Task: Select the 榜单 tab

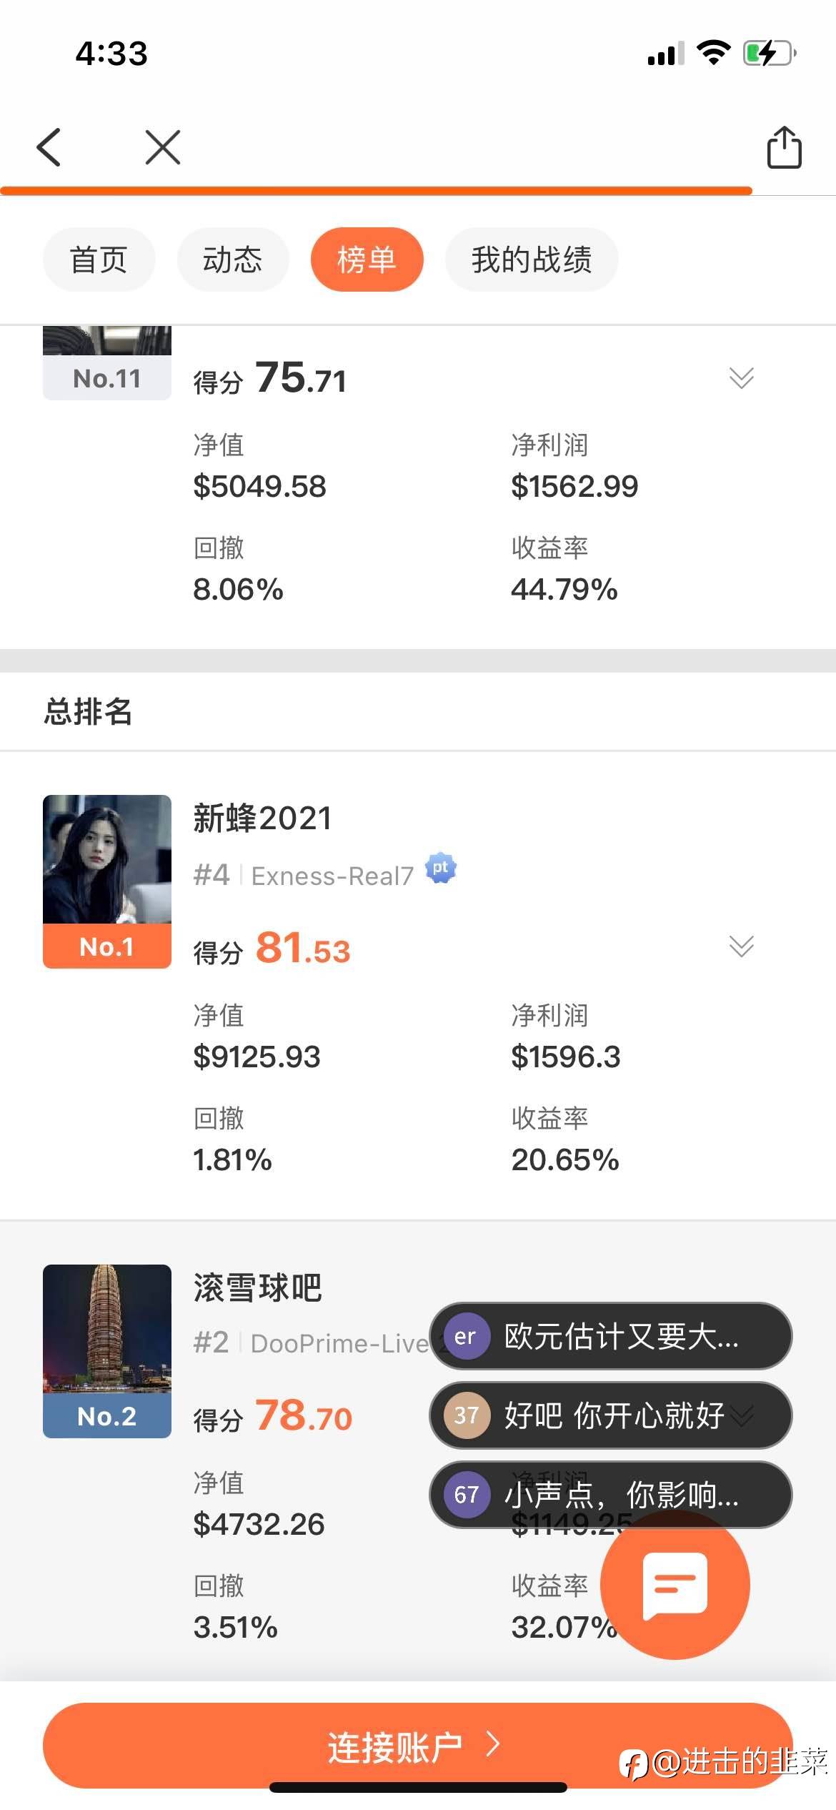Action: point(367,259)
